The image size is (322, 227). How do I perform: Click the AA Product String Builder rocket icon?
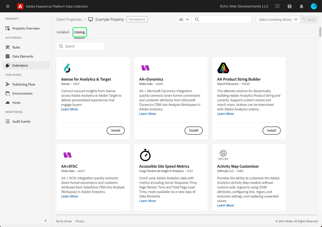[x=223, y=68]
